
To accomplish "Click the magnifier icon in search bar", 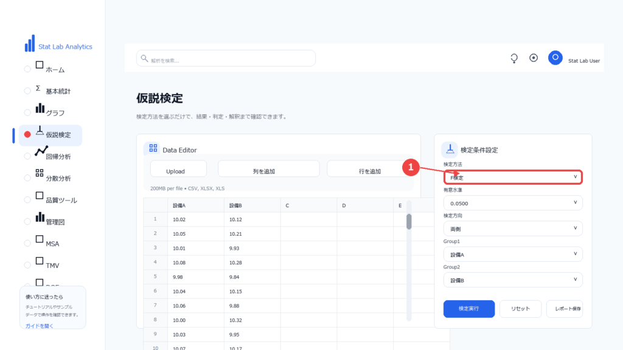I will pyautogui.click(x=144, y=58).
